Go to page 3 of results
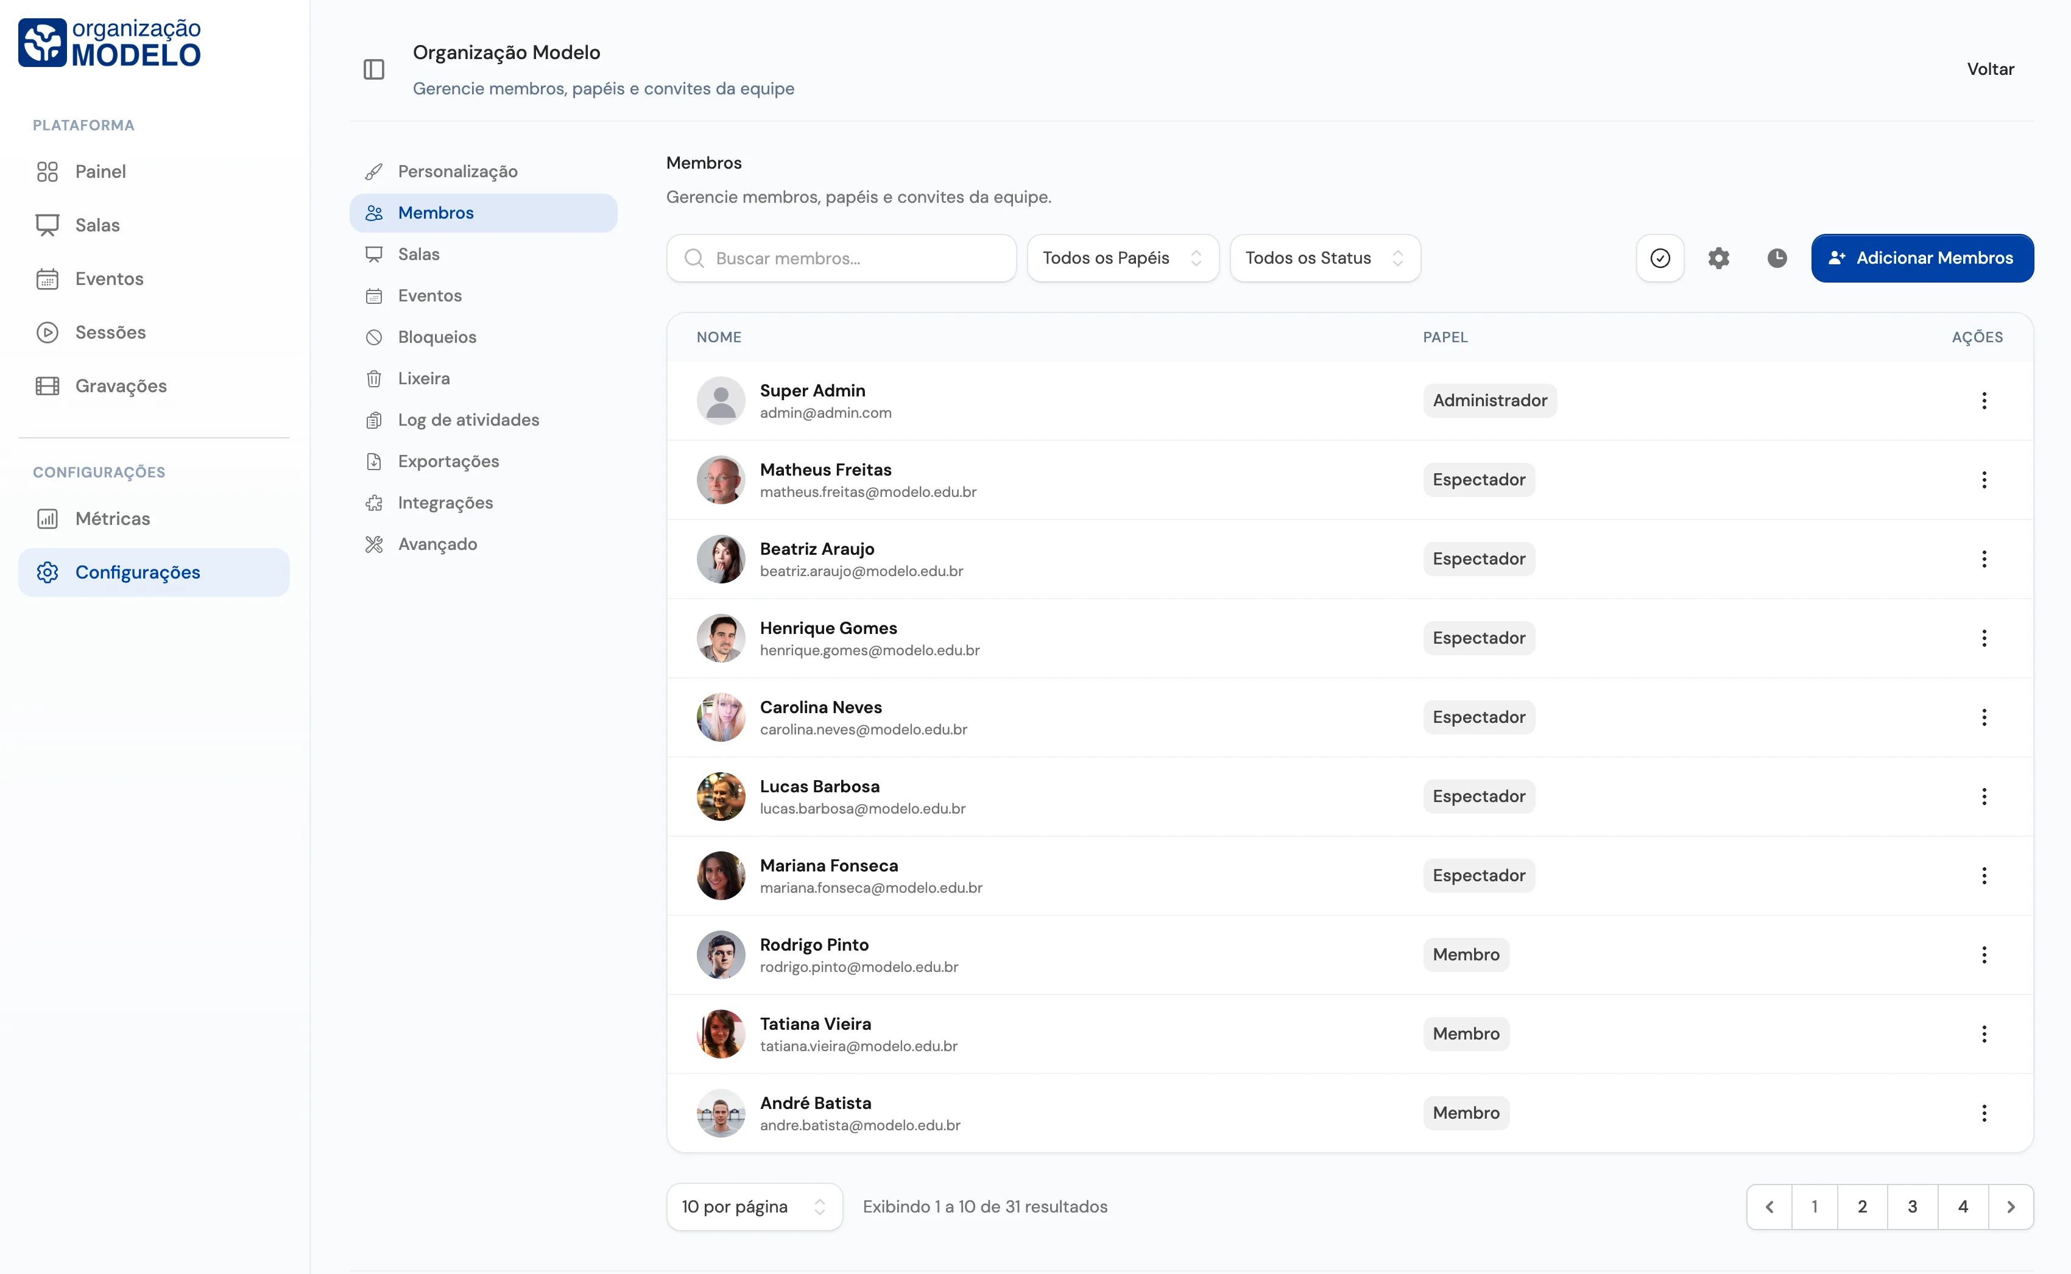Viewport: 2071px width, 1274px height. point(1912,1206)
